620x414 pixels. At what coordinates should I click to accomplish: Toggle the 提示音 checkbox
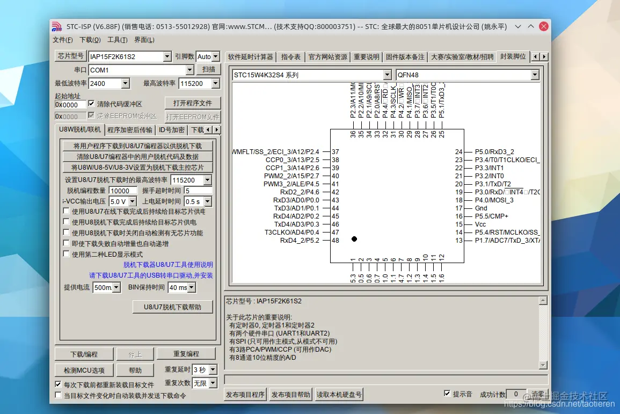[x=447, y=394]
